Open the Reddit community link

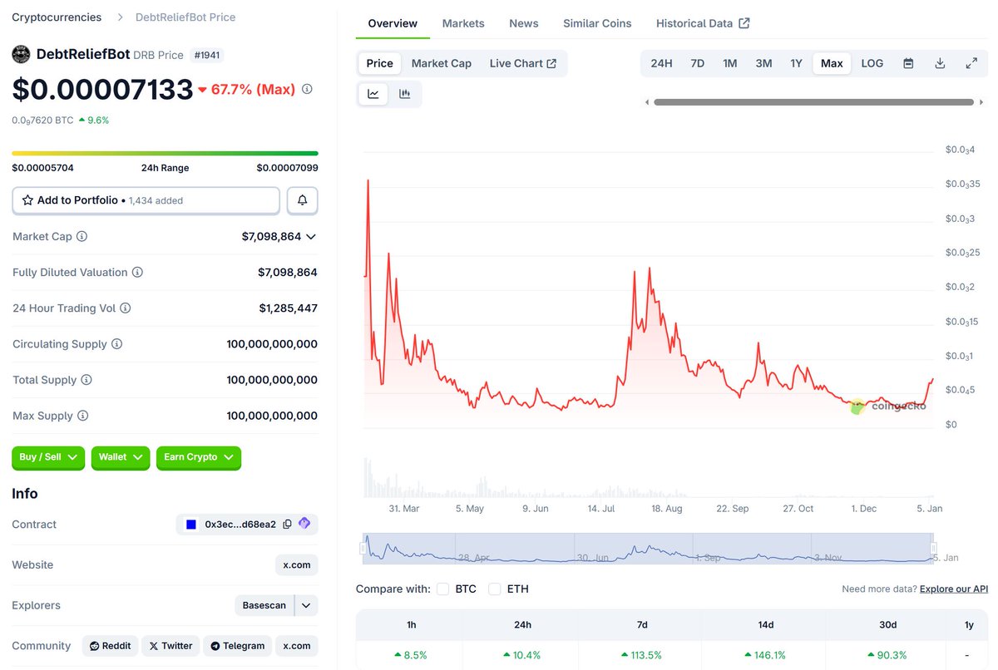[110, 646]
